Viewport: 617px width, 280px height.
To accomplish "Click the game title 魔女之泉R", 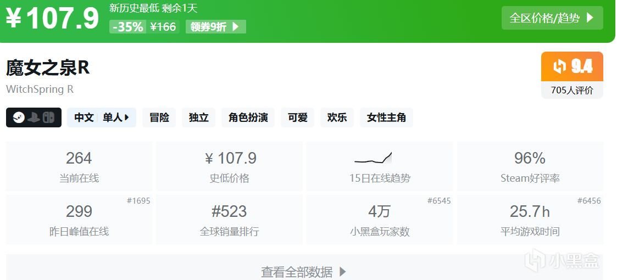I will (x=48, y=68).
